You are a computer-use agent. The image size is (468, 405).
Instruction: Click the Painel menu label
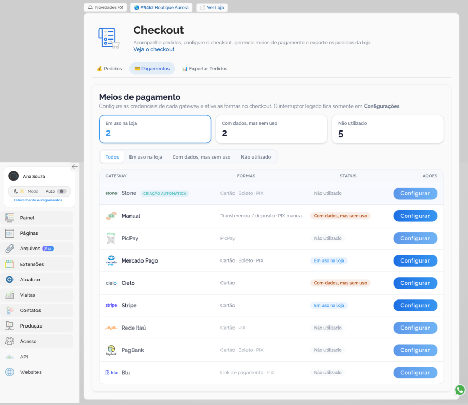coord(27,218)
